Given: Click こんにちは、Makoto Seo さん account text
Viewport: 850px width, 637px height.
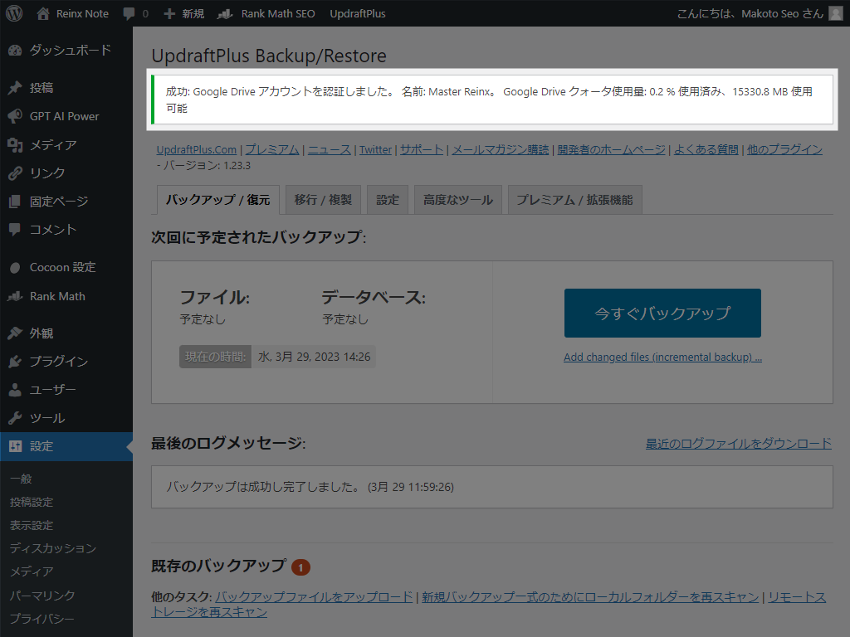Looking at the screenshot, I should coord(750,13).
